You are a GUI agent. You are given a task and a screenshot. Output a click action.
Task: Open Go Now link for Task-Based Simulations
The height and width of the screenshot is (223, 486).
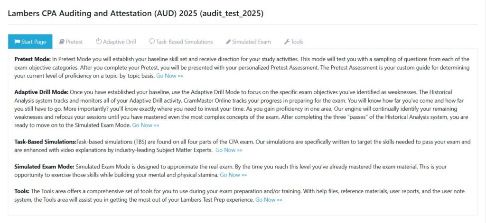(229, 150)
